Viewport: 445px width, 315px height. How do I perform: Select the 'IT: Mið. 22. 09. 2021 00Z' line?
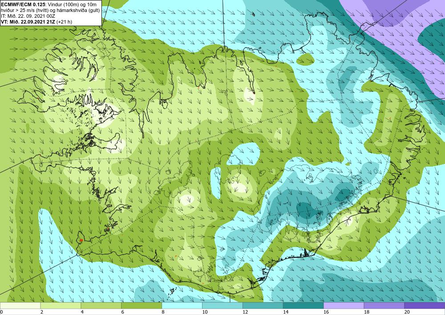(x=28, y=16)
